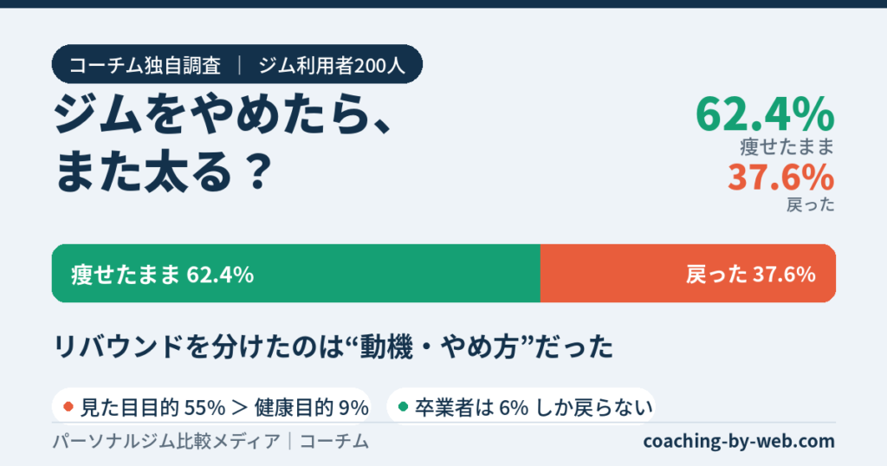Screen dimensions: 887x466
Task: Click the コーチム独自調査 text in the badge
Action: click(x=145, y=65)
